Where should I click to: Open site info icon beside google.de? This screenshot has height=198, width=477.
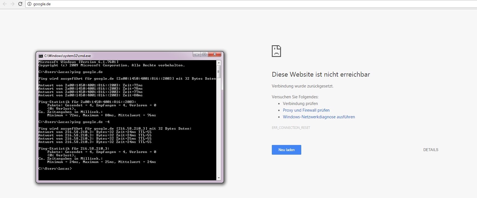pos(29,4)
